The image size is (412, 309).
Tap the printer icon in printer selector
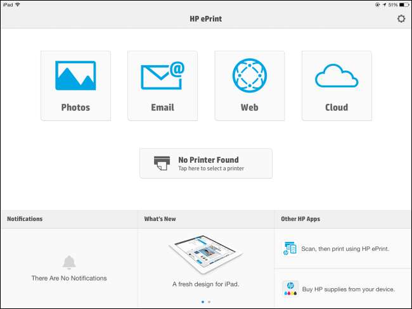tap(162, 163)
